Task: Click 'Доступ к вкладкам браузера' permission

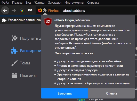Action: (77, 70)
